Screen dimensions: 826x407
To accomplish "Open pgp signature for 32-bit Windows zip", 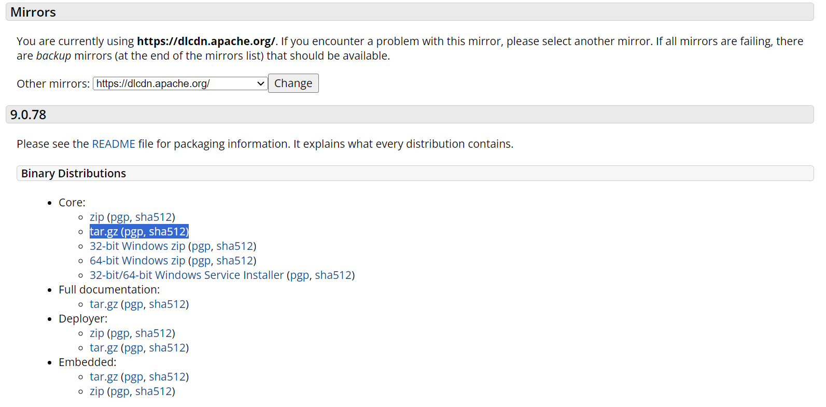I will click(x=201, y=246).
